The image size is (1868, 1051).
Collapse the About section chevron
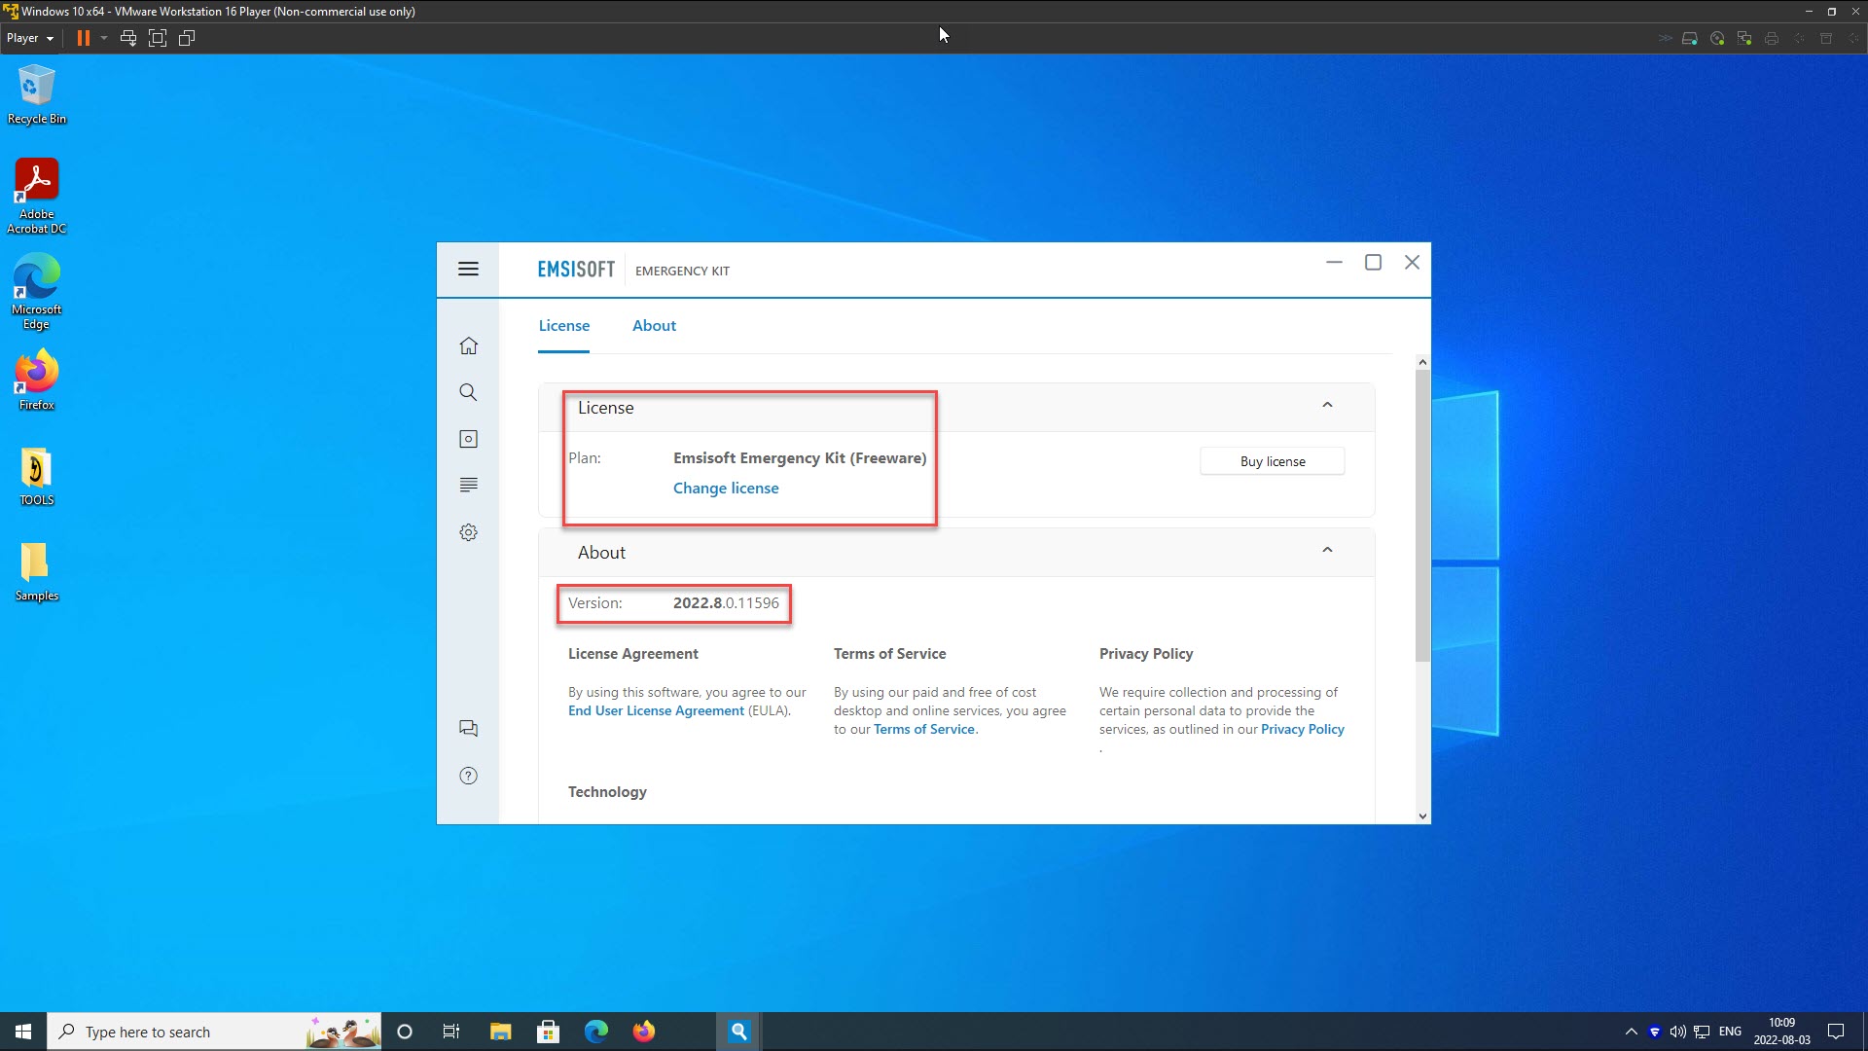tap(1327, 551)
